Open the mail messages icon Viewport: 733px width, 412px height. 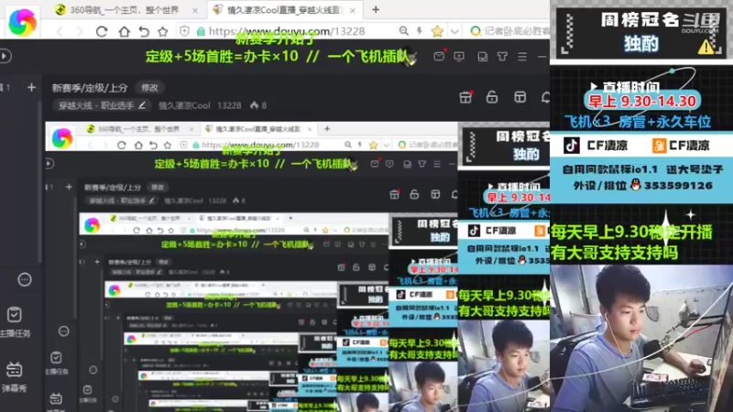439,56
